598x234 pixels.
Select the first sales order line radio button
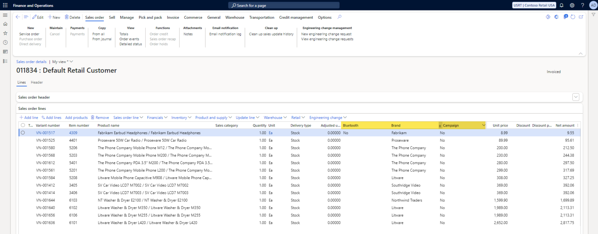(23, 132)
